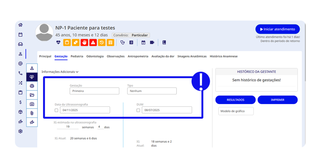Switch to the Pediatria tab
Screen dimensions: 321x168
tap(77, 57)
